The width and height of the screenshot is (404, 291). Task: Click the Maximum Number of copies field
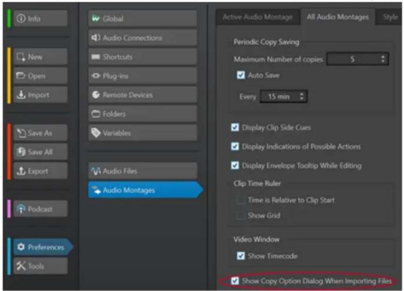click(357, 59)
